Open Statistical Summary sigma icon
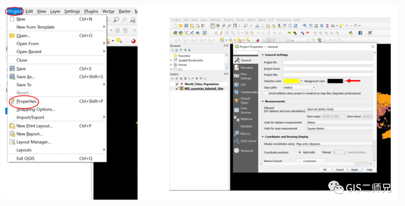 pyautogui.click(x=327, y=26)
